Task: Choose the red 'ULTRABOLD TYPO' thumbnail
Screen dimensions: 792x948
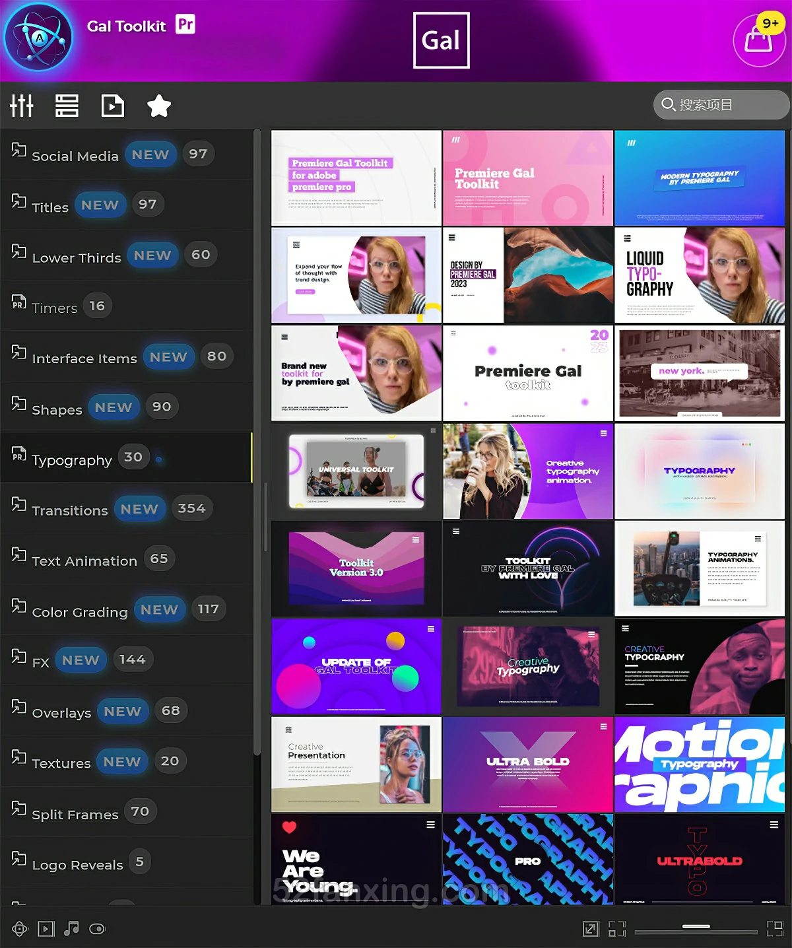Action: point(700,859)
